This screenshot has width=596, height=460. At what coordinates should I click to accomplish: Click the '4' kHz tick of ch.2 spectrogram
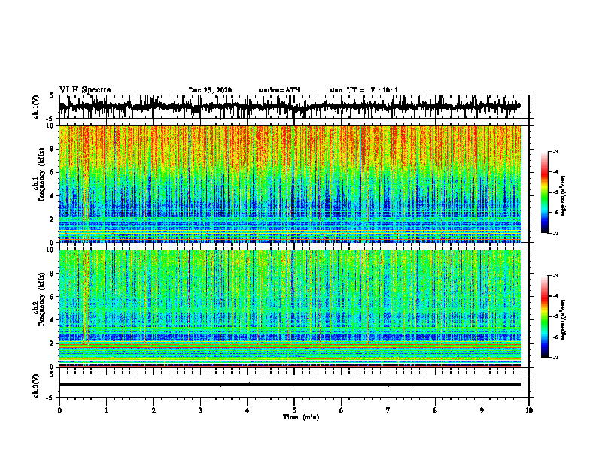click(53, 320)
